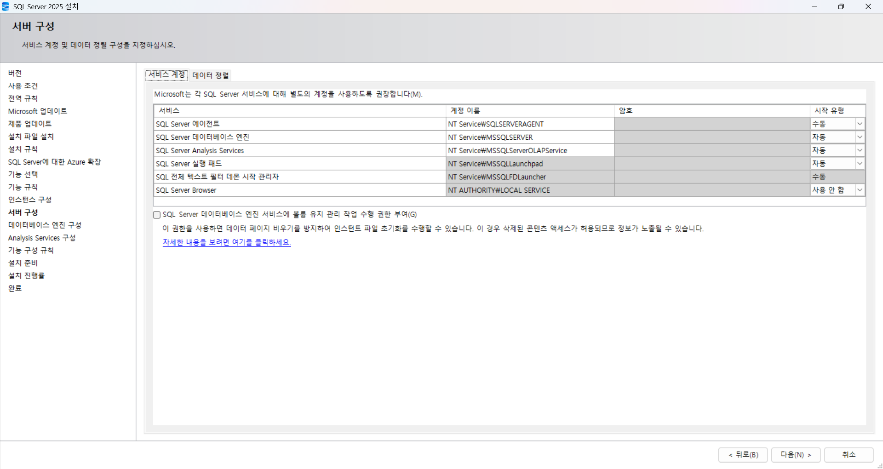Click the 기능 선택 sidebar step
Screen dimensions: 883x469
(x=23, y=174)
